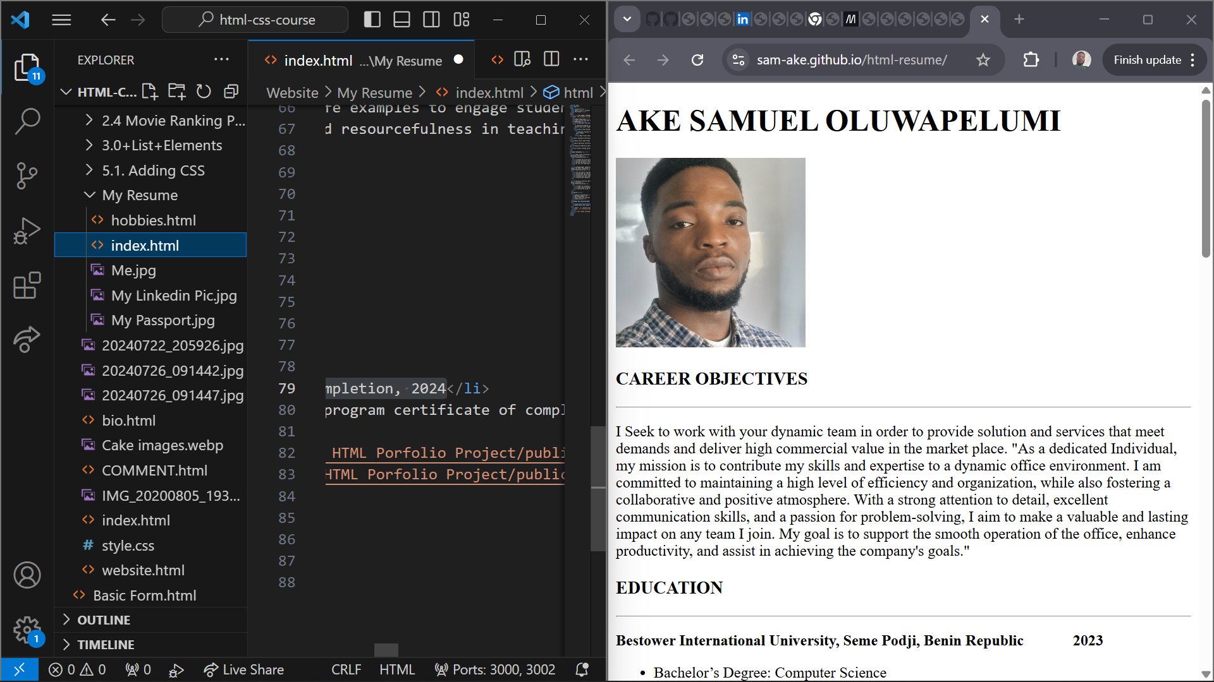Click Live Share in status bar
The width and height of the screenshot is (1214, 682).
click(244, 670)
